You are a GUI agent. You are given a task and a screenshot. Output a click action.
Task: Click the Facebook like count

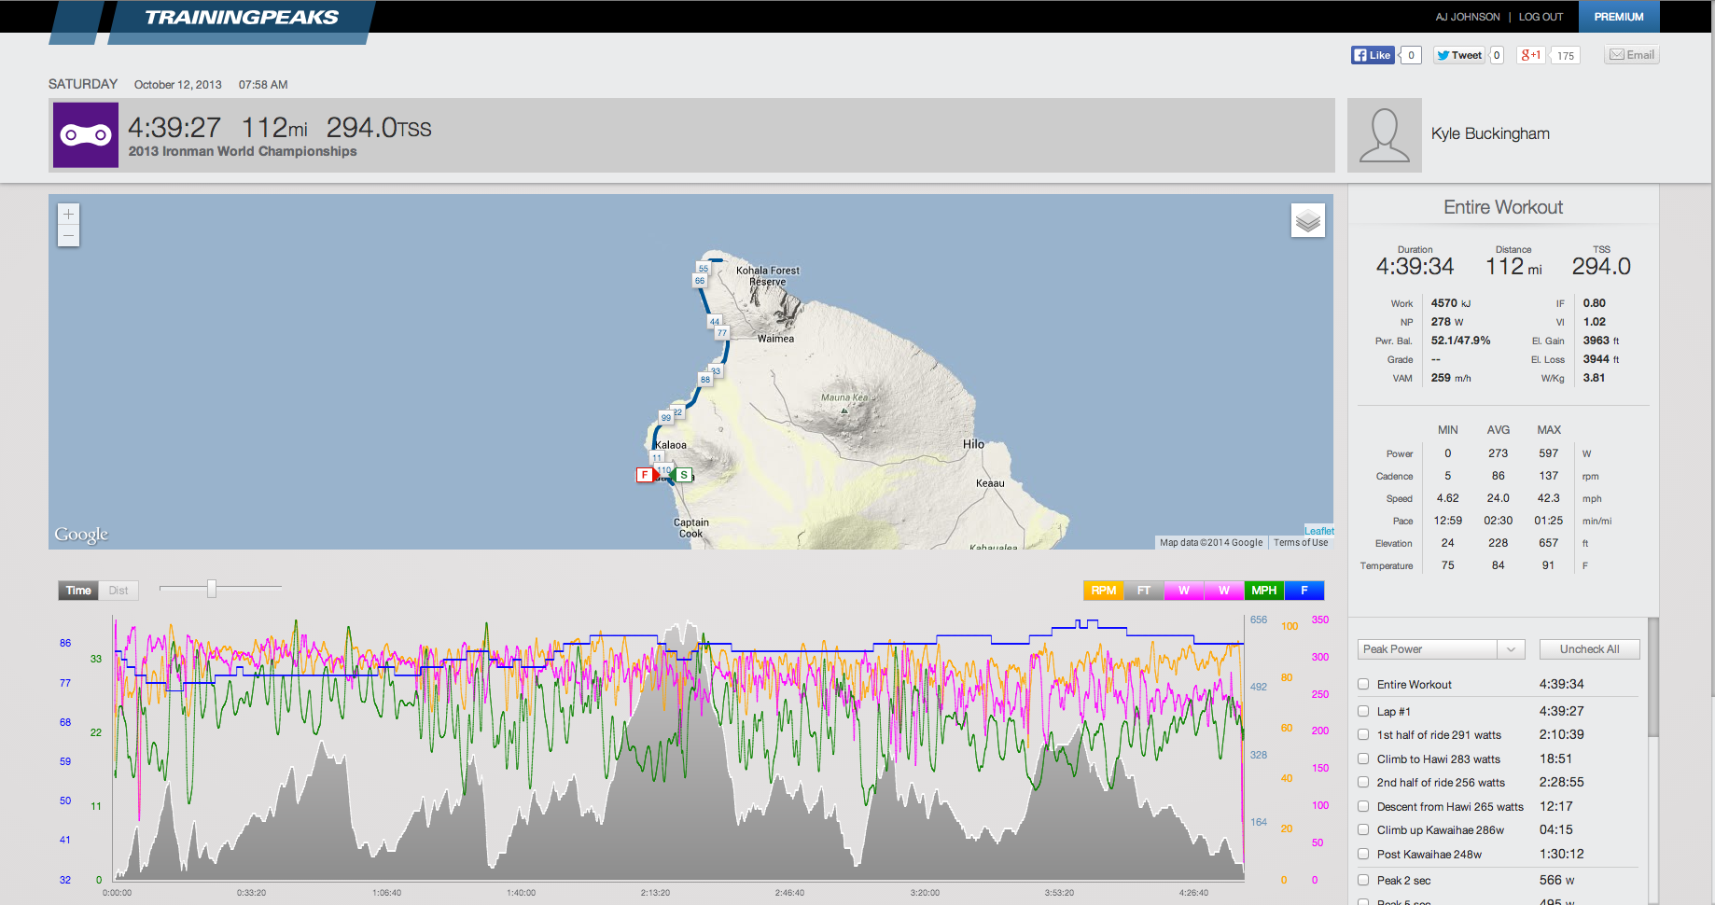pyautogui.click(x=1412, y=55)
